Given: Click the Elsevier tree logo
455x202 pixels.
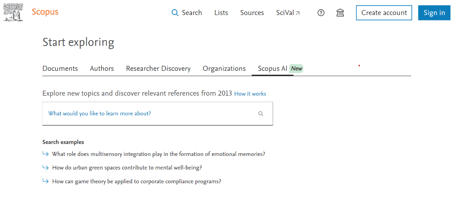Looking at the screenshot, I should coord(13,12).
